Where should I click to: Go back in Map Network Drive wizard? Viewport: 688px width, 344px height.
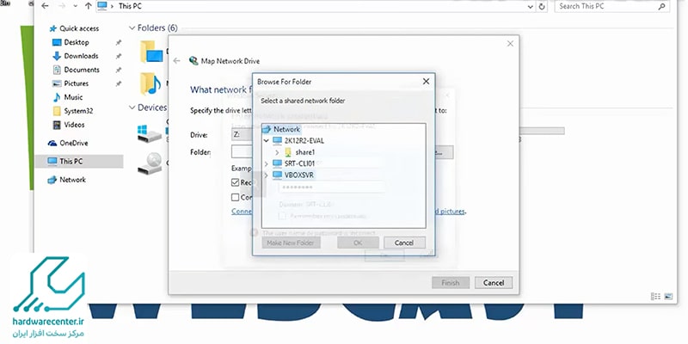tap(177, 60)
